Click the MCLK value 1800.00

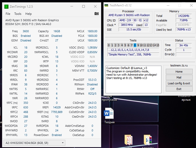pos(92,31)
